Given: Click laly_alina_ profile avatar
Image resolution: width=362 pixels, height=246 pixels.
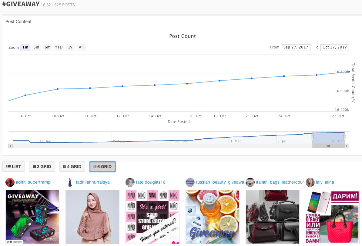Looking at the screenshot, I should [x=310, y=182].
